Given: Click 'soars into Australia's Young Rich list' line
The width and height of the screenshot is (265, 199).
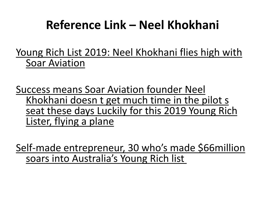Looking at the screenshot, I should point(106,159).
